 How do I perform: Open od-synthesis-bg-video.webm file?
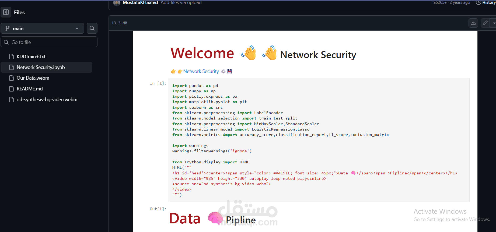[47, 100]
